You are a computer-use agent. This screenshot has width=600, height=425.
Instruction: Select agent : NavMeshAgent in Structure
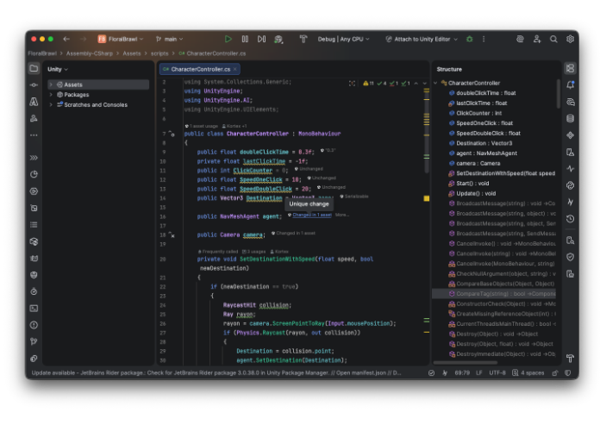[486, 153]
